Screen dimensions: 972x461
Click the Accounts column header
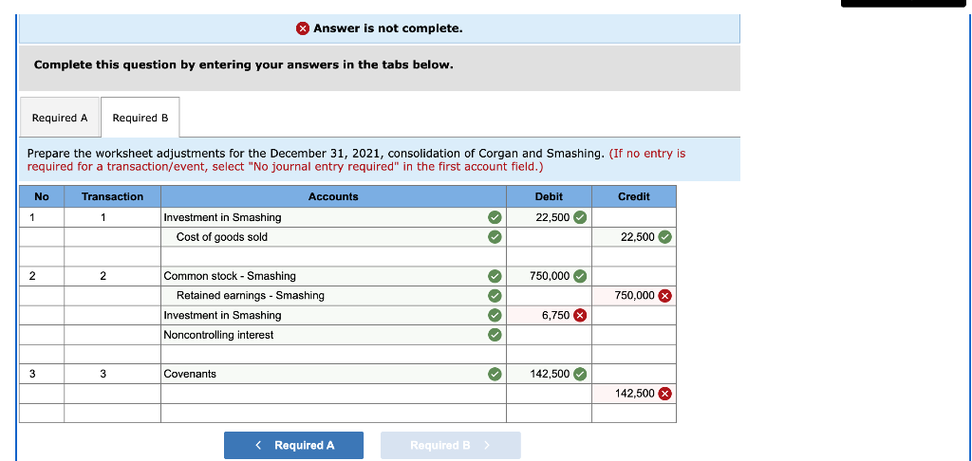tap(333, 196)
